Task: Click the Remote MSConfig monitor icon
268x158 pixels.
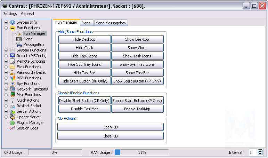Action: (x=13, y=56)
